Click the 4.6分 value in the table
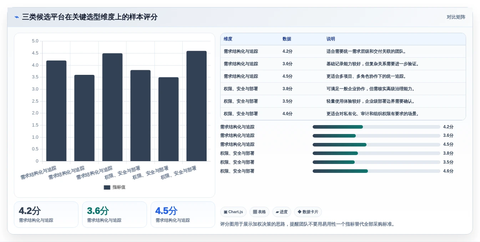480x242 pixels. [287, 114]
